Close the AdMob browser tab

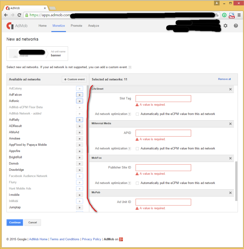45,8
